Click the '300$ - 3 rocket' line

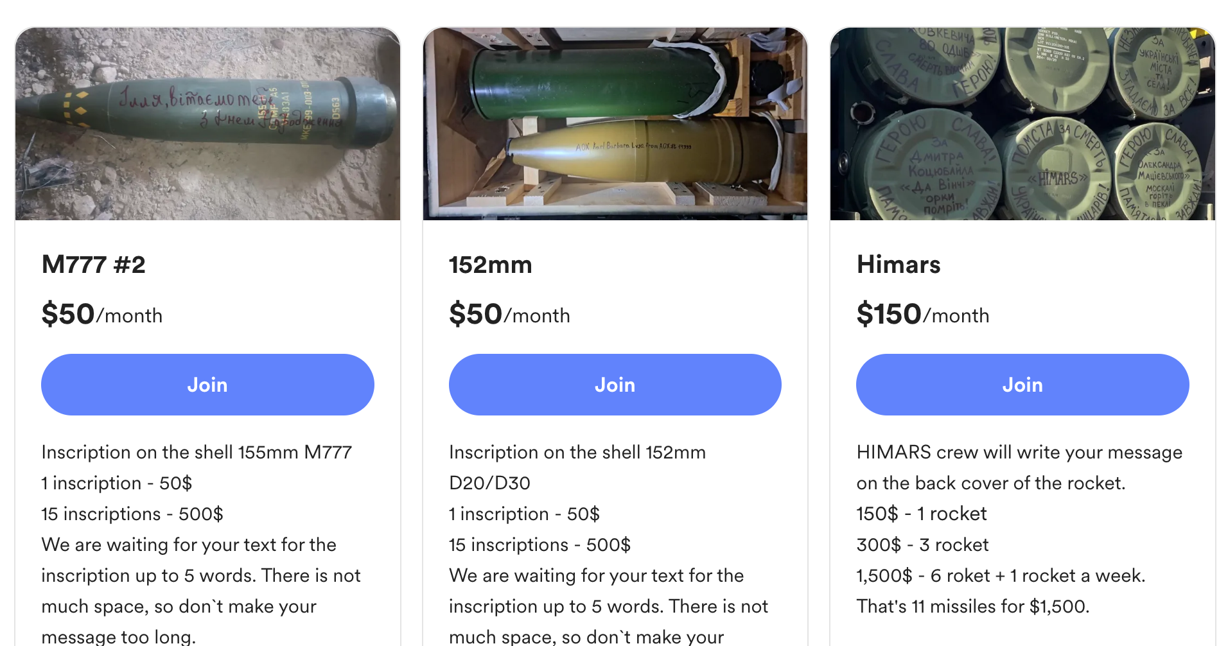922,545
